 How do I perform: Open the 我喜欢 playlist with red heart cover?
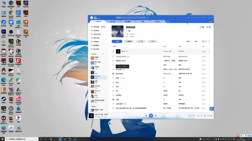98,58
